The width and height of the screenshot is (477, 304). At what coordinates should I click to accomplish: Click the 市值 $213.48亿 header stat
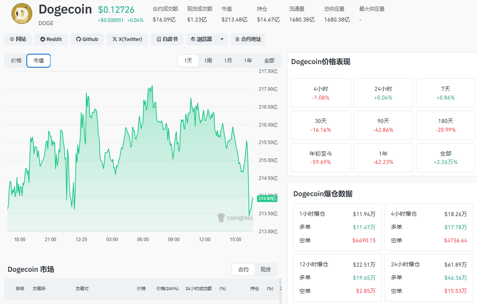click(234, 14)
